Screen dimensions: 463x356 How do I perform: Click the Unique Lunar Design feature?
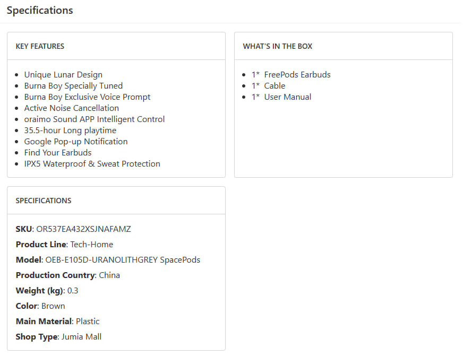point(63,75)
